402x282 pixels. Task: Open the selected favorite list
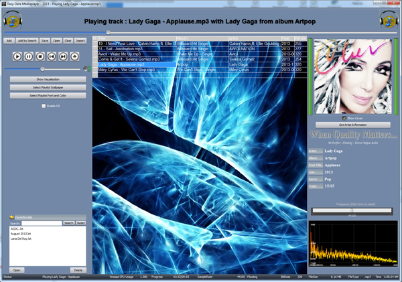(x=17, y=270)
